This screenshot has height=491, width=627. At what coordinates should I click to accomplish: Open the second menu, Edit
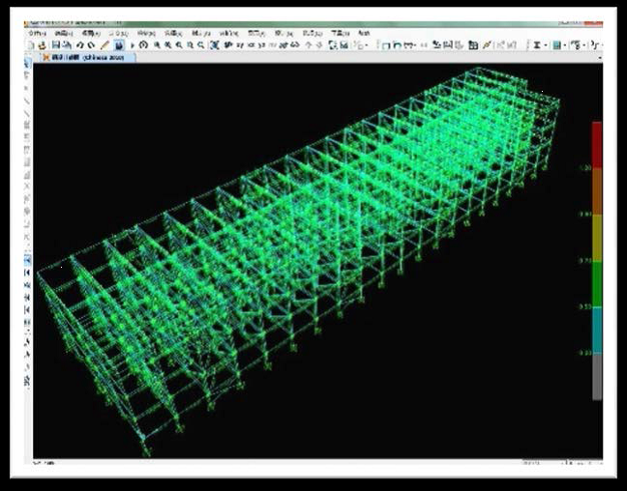(x=64, y=33)
